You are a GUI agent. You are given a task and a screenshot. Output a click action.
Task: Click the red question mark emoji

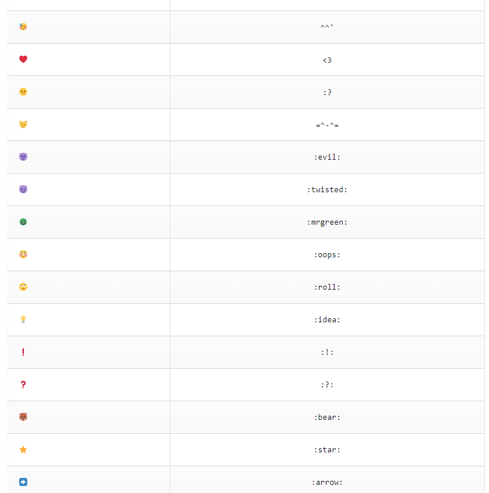23,384
